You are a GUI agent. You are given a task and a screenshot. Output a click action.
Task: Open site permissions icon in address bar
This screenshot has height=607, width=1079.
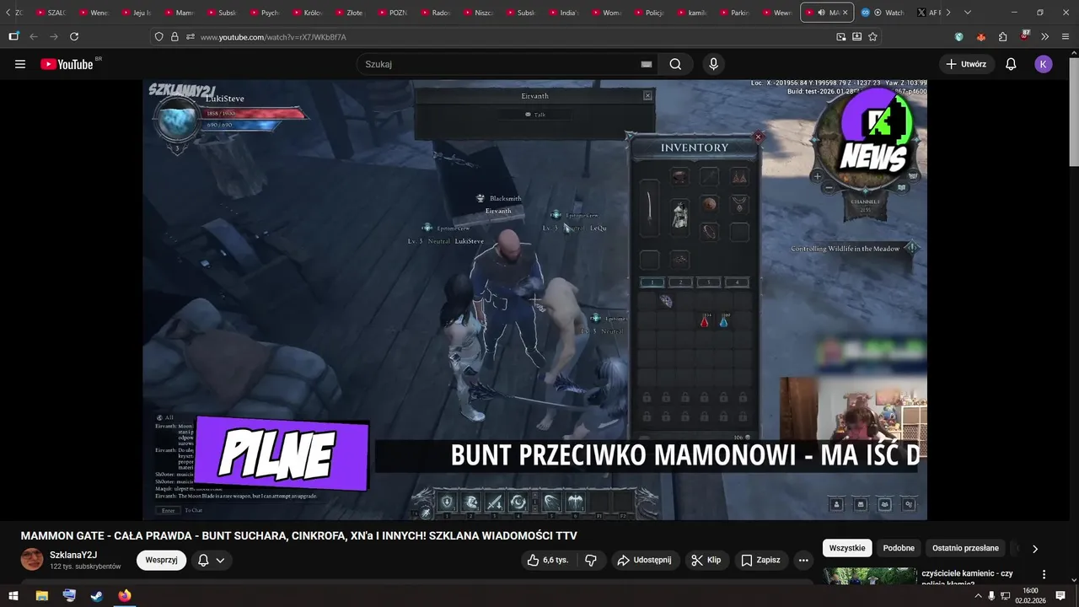pos(190,37)
